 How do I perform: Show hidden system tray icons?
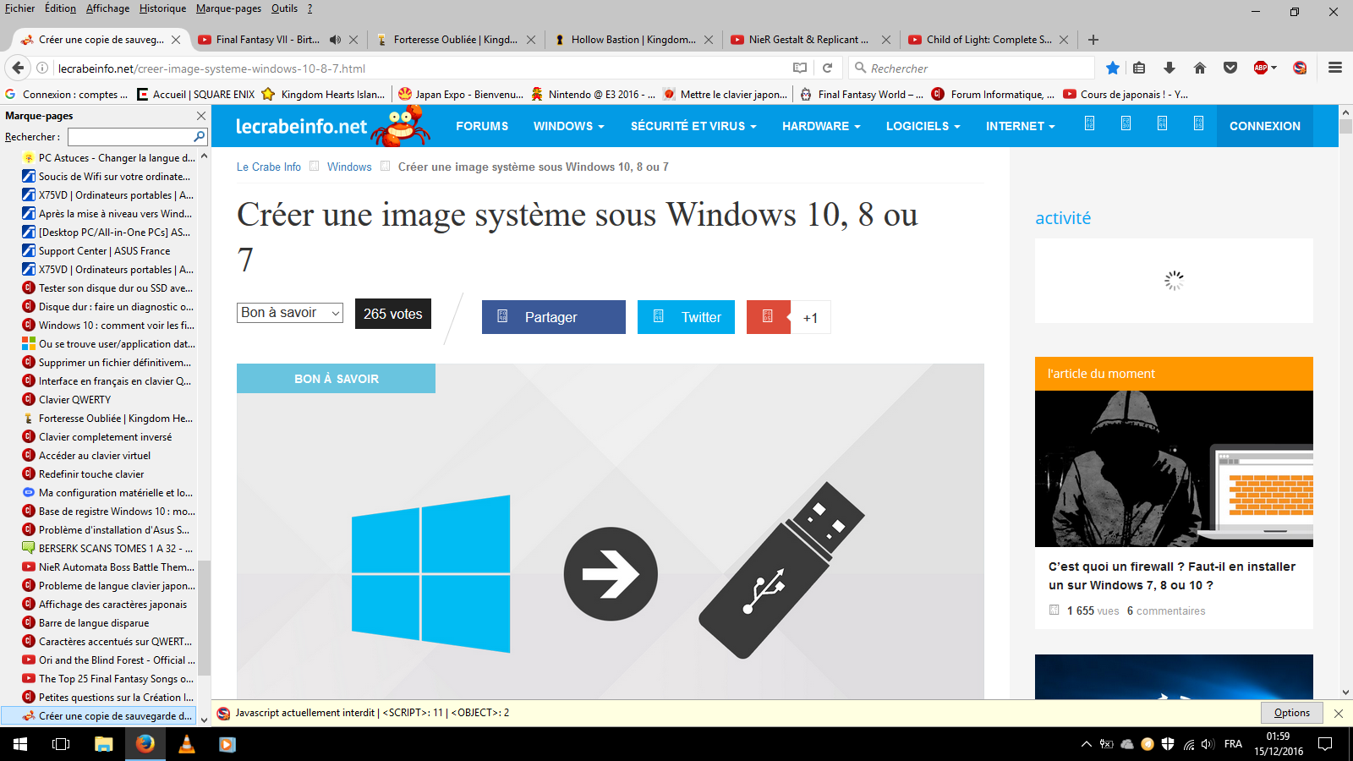click(1087, 744)
